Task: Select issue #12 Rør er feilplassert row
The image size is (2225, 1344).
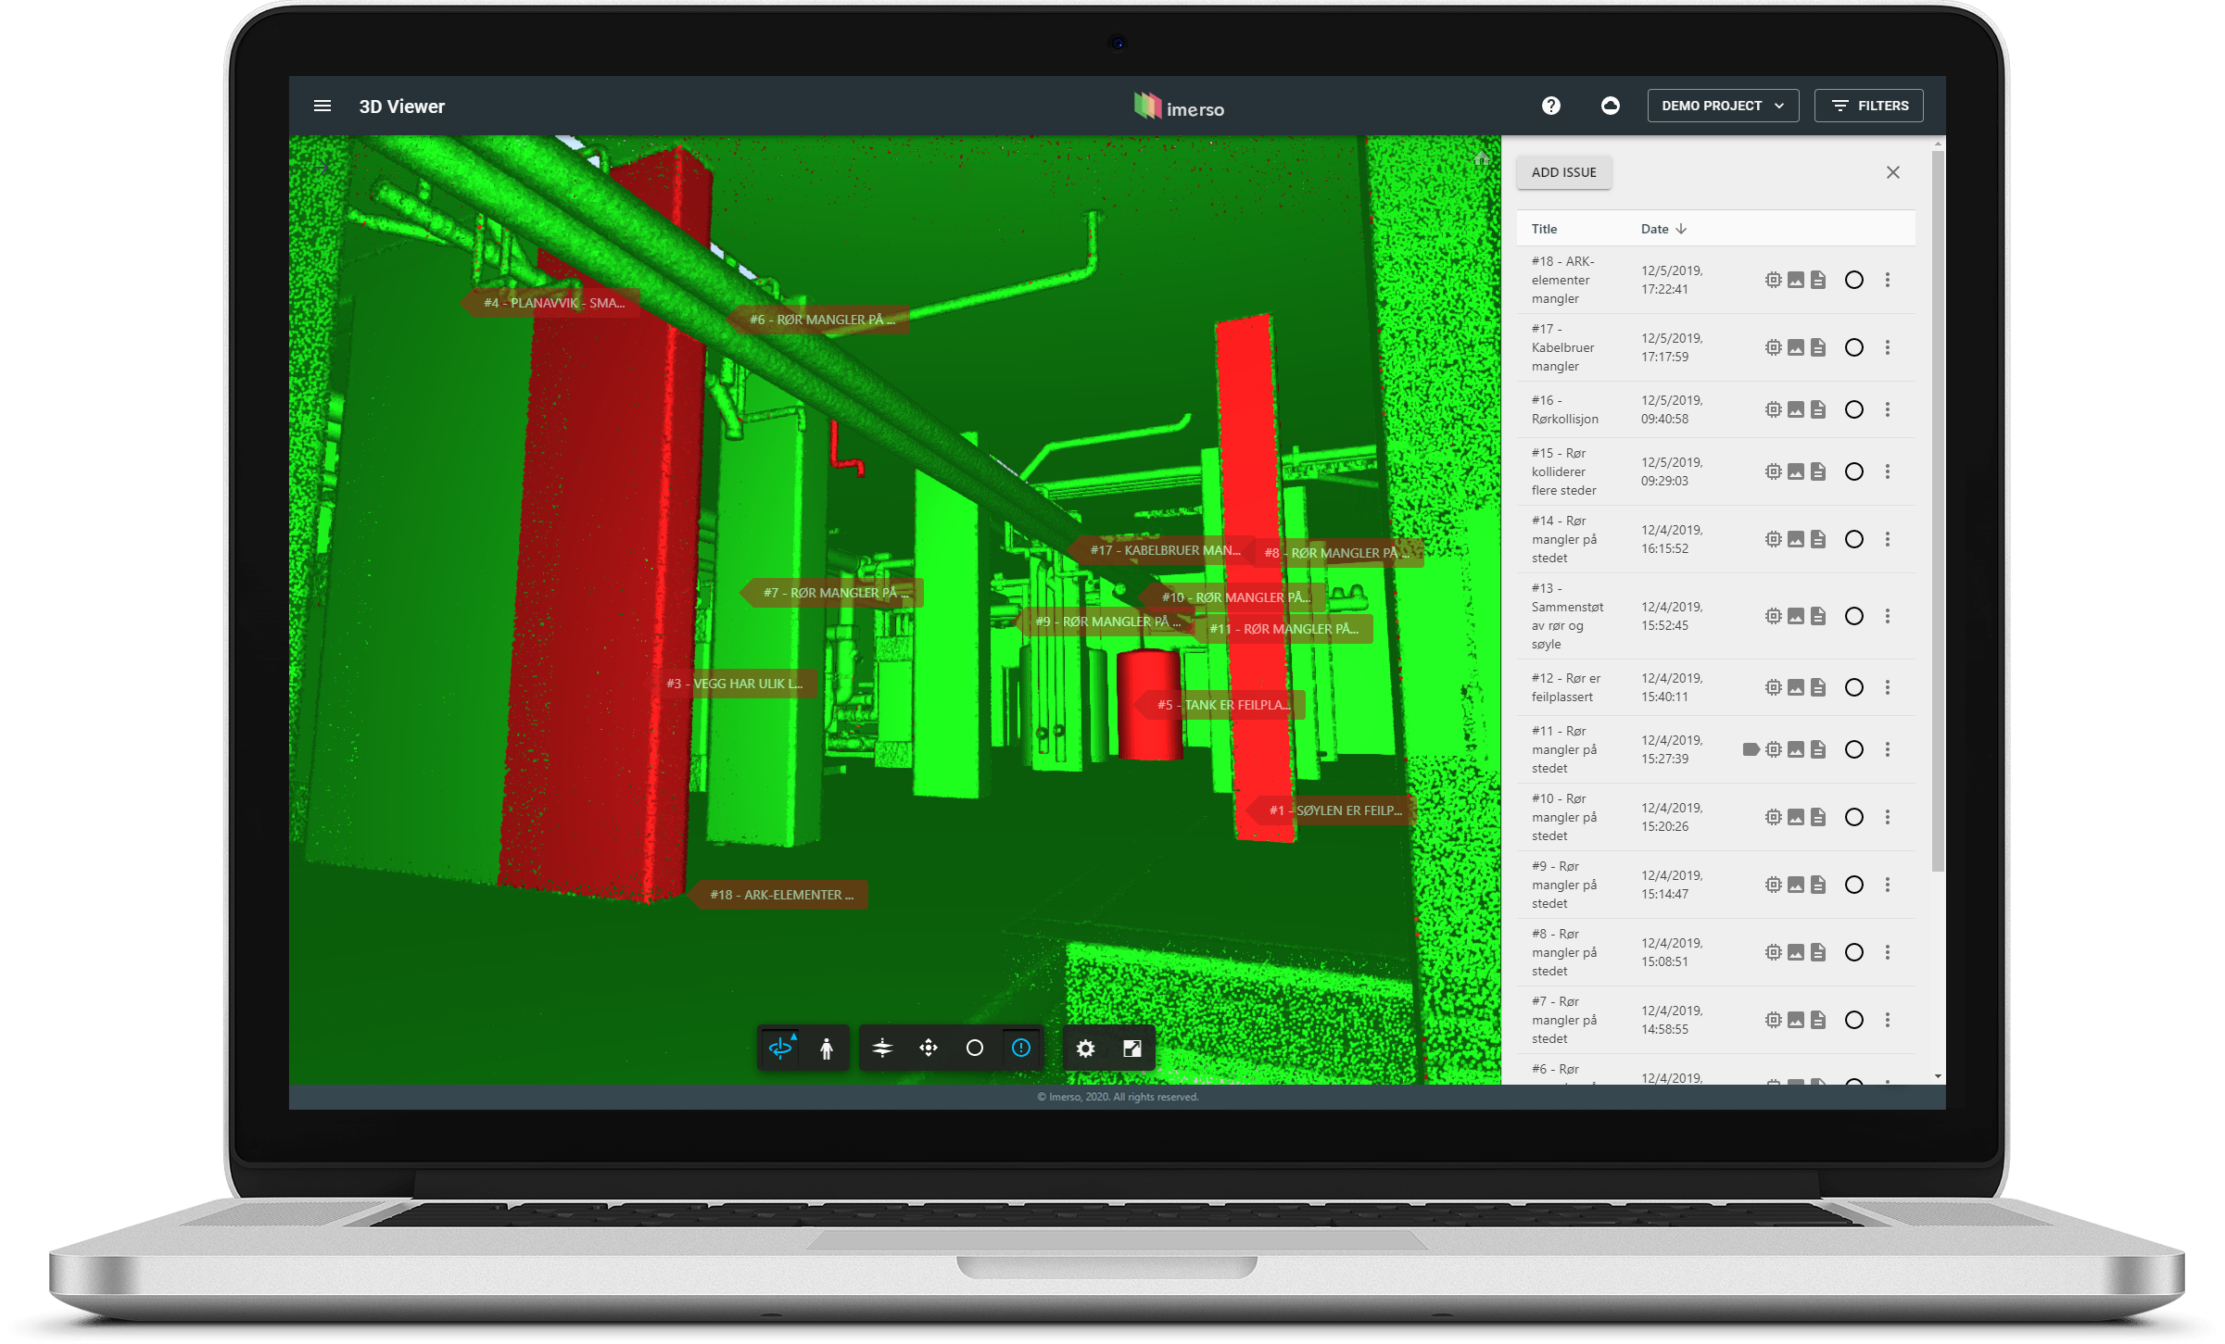Action: point(1566,687)
